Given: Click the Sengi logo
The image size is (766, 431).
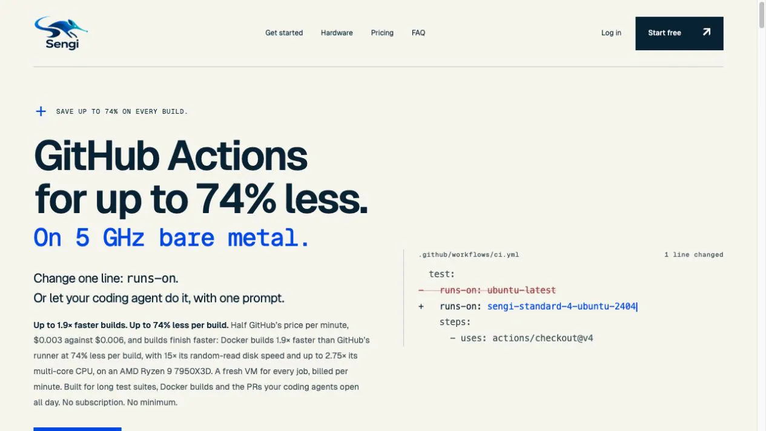Looking at the screenshot, I should (x=61, y=33).
